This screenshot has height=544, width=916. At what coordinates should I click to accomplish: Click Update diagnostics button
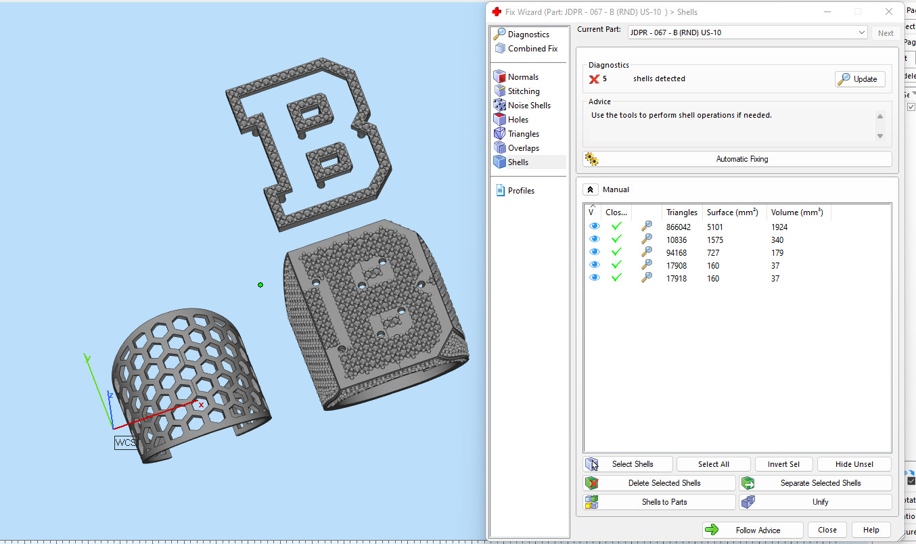coord(860,79)
